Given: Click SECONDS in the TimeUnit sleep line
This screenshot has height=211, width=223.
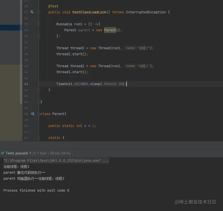Looking at the screenshot, I should (81, 84).
